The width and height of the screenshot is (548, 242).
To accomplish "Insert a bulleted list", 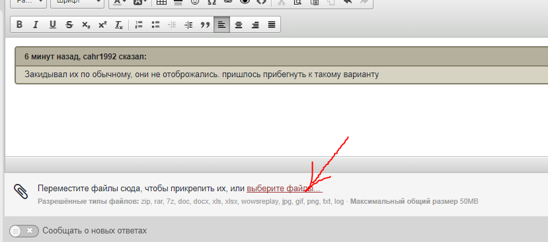I will click(155, 25).
